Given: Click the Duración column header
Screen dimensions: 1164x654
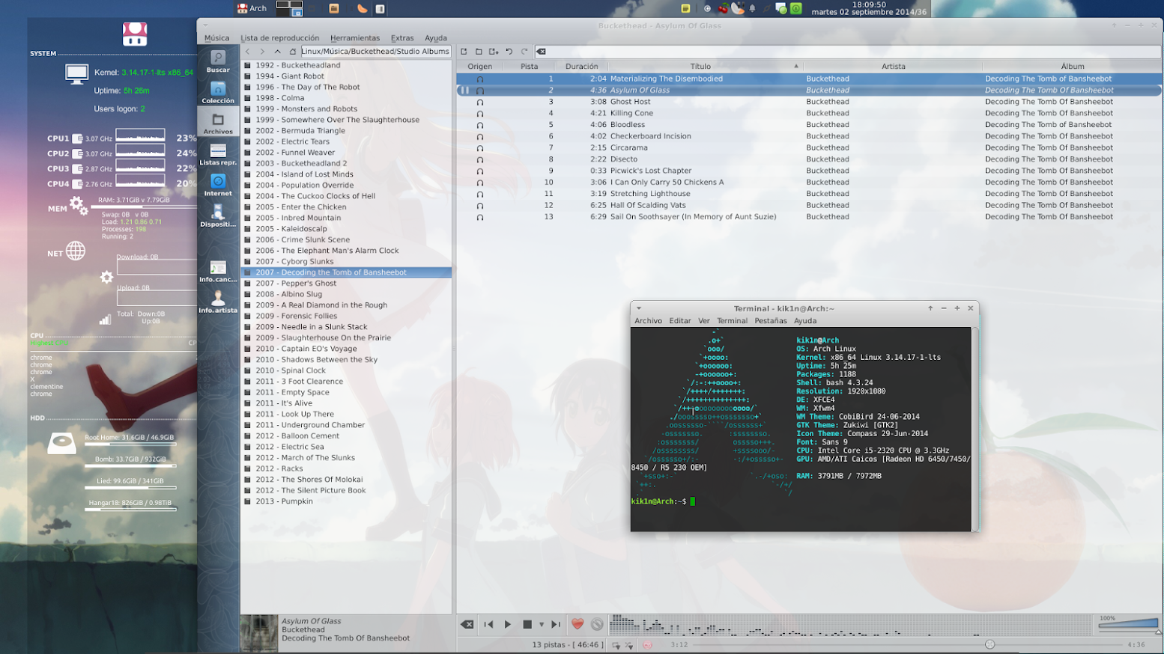Looking at the screenshot, I should pos(581,66).
